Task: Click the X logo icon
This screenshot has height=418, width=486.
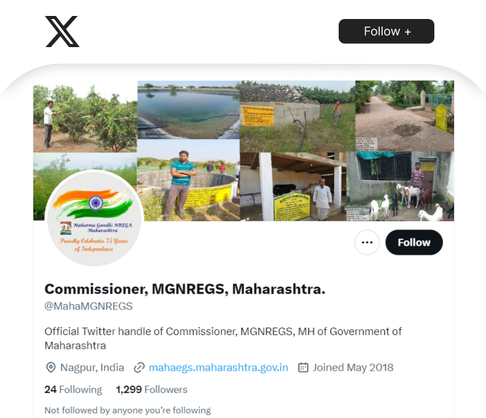Action: coord(62,31)
